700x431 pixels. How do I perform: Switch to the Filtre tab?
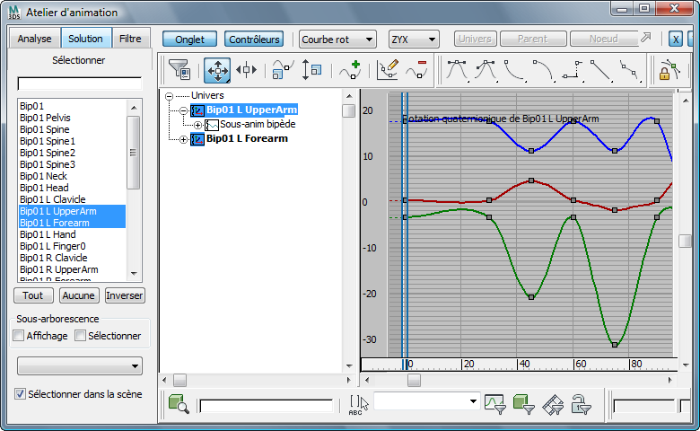click(130, 39)
